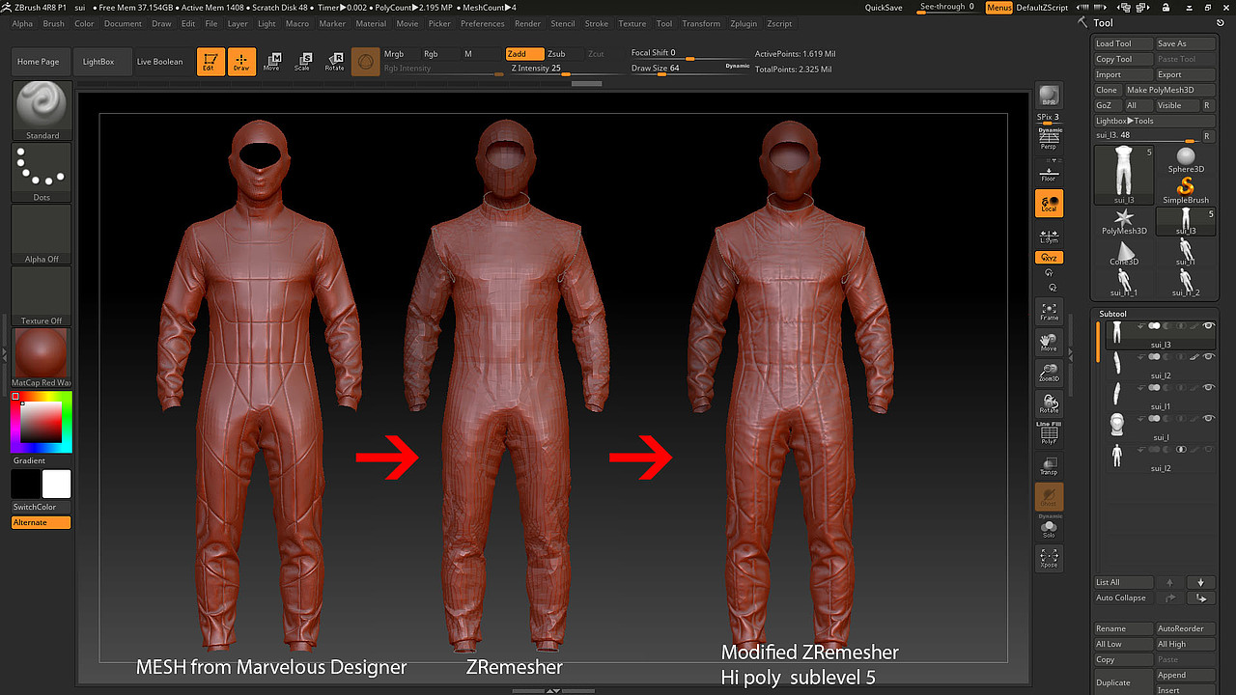This screenshot has height=695, width=1236.
Task: Open the Document menu
Action: (123, 23)
